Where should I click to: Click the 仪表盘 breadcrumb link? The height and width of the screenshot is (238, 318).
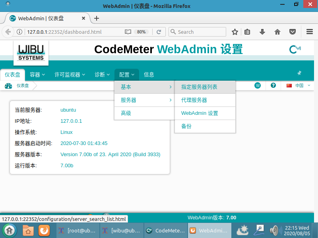pyautogui.click(x=23, y=86)
